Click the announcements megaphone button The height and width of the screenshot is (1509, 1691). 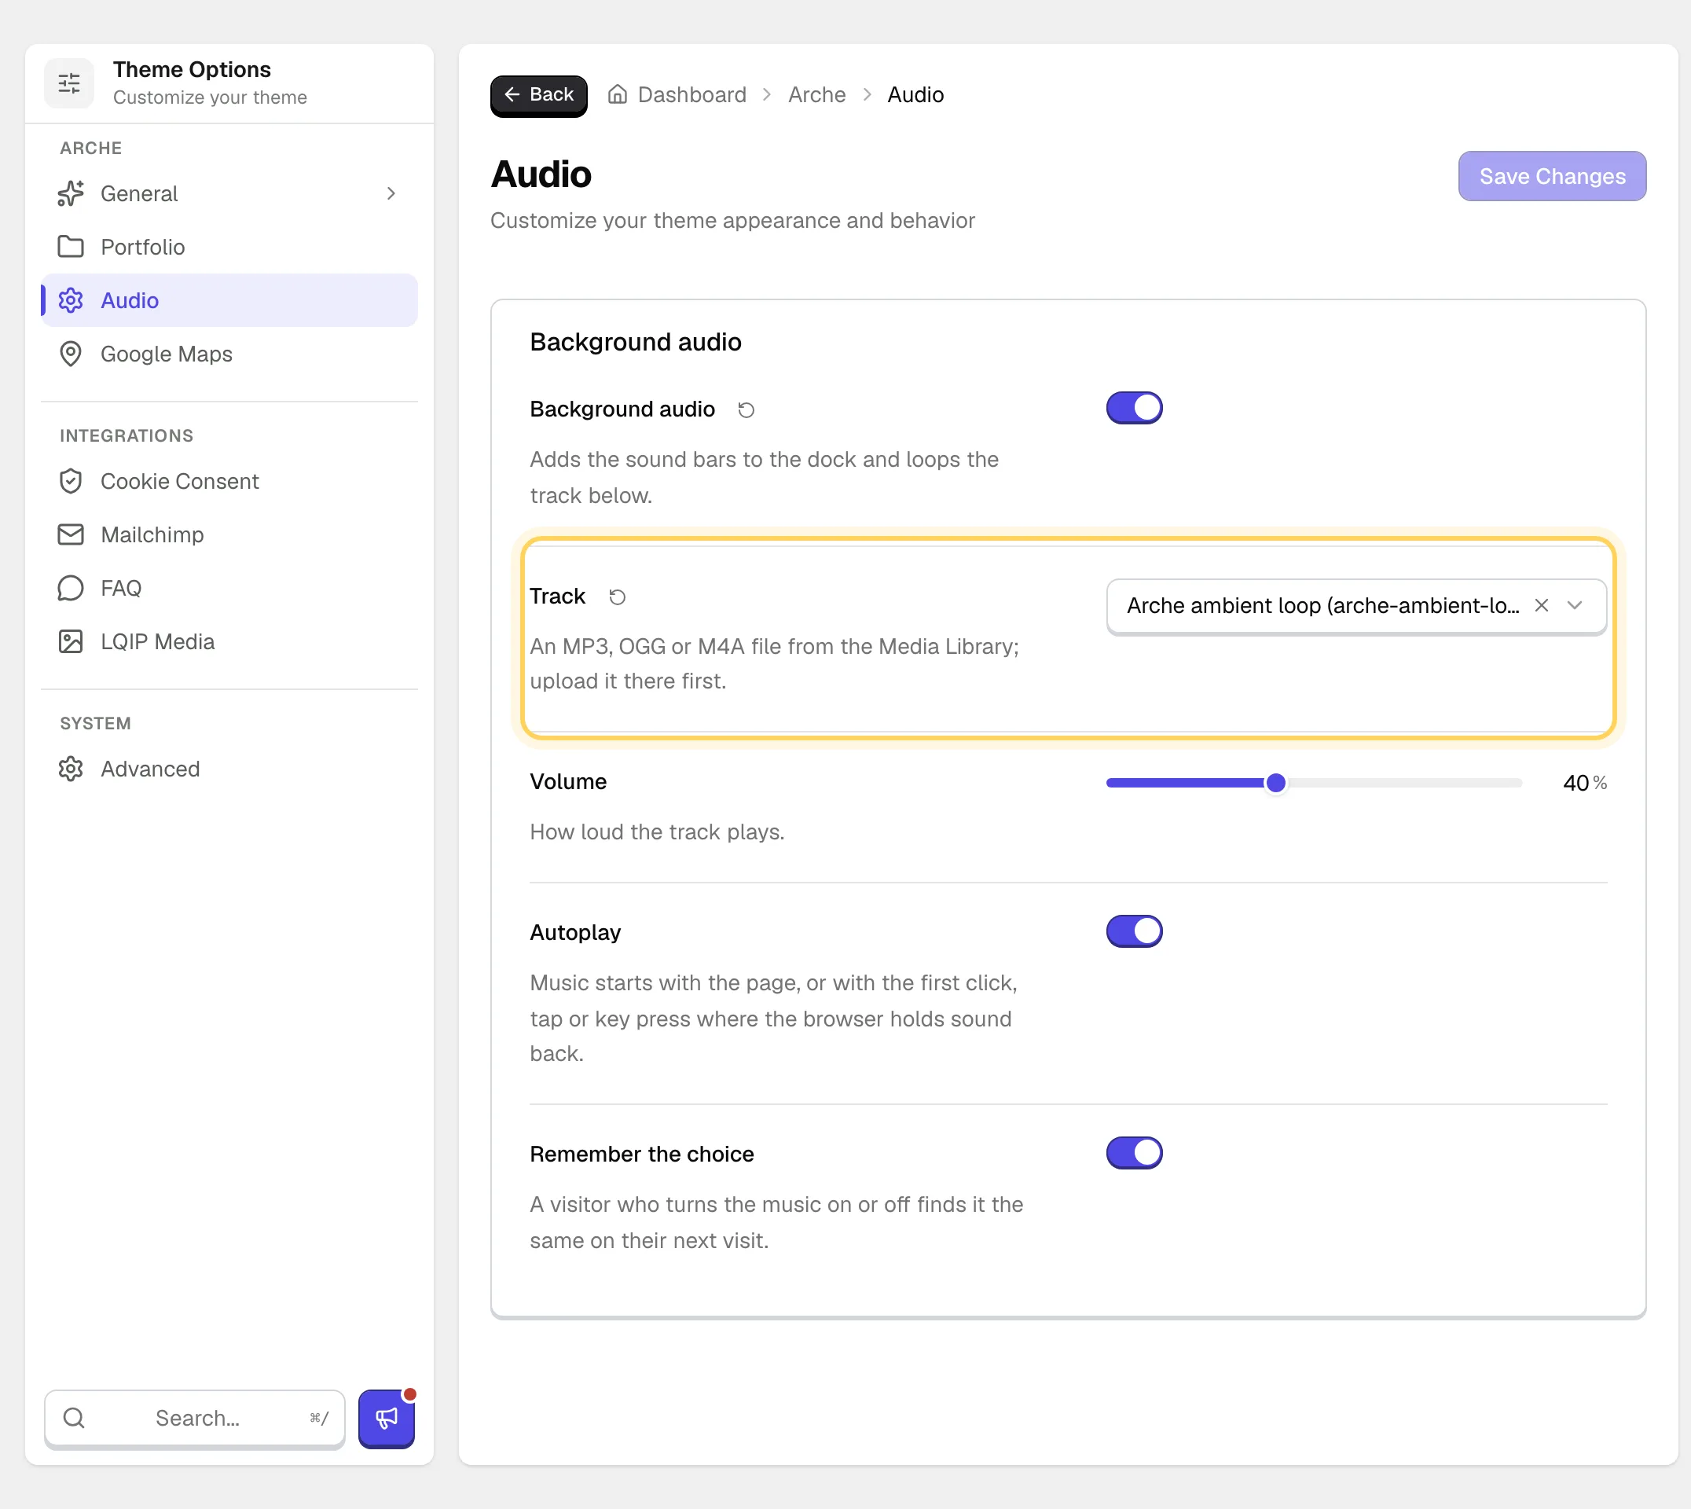387,1418
